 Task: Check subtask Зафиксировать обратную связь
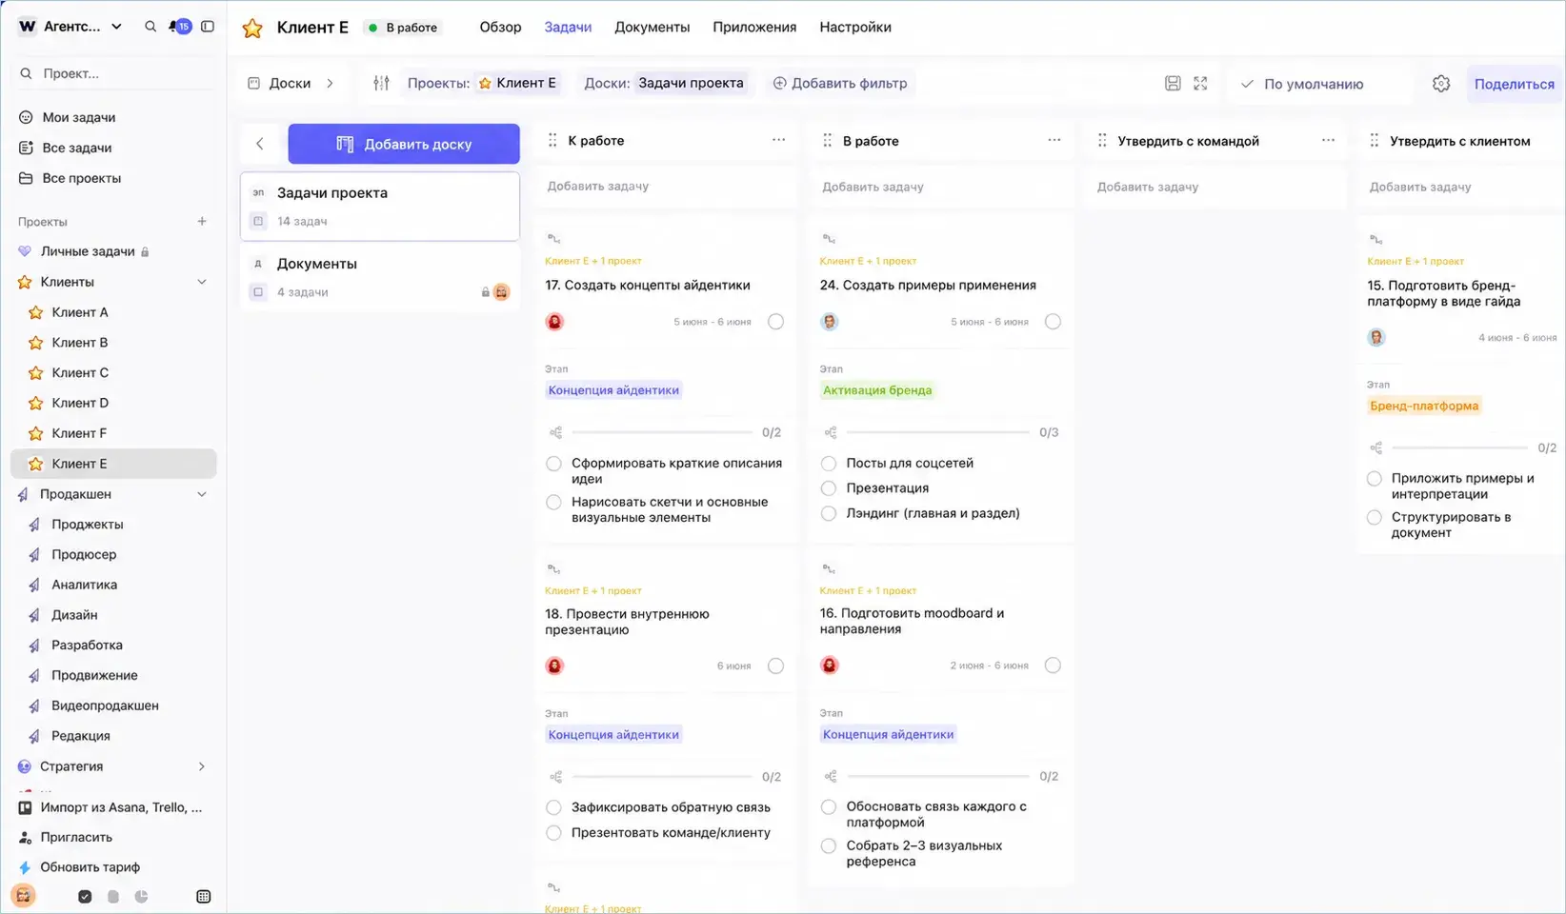point(553,807)
